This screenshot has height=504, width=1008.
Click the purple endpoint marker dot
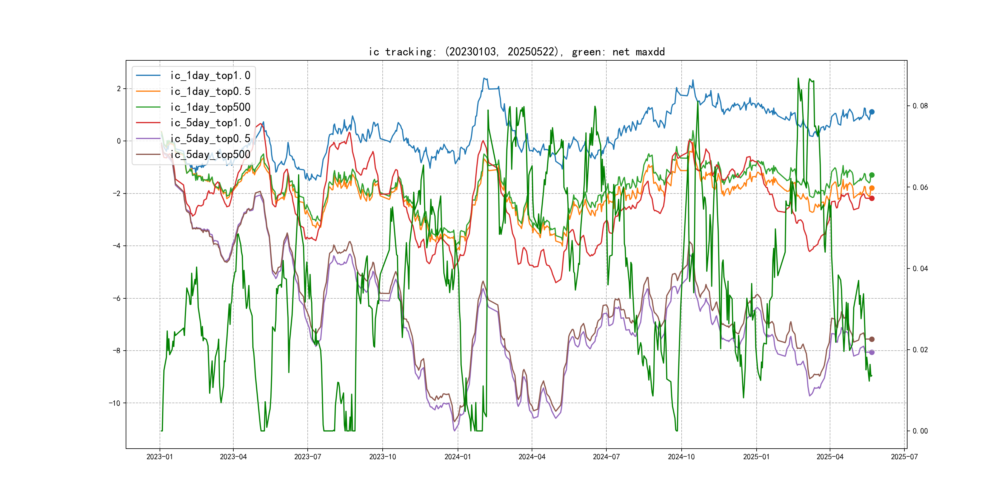click(872, 352)
